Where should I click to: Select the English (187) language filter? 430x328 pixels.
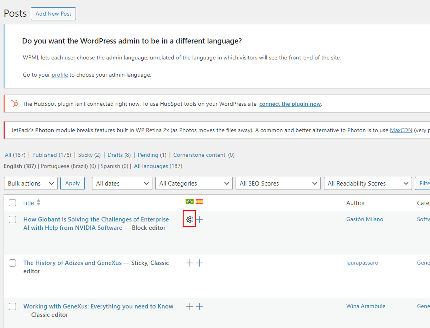pyautogui.click(x=20, y=166)
